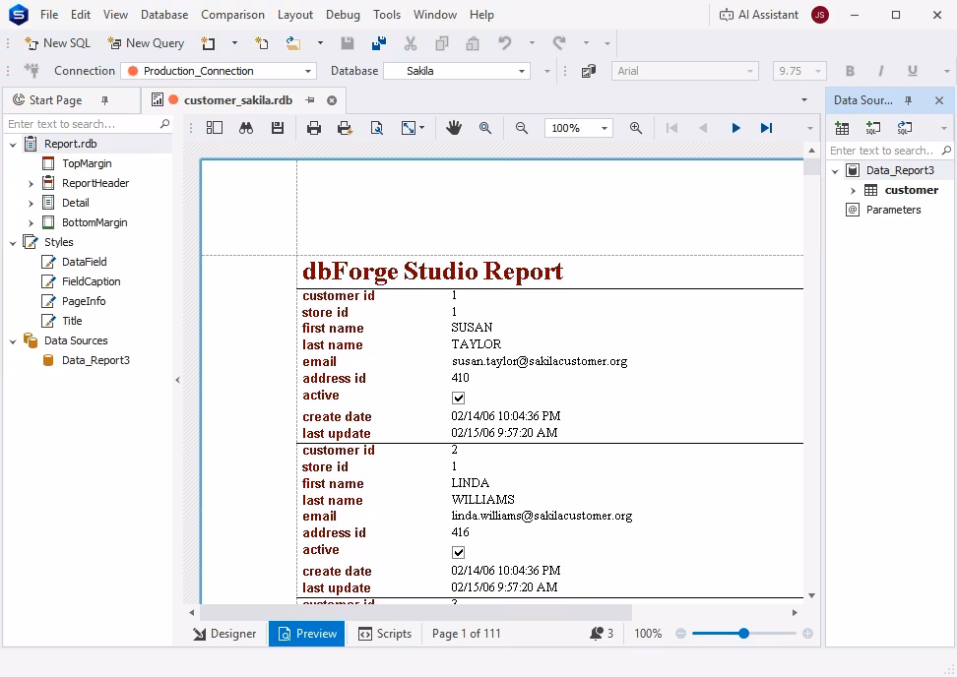
Task: Click the Data Sources edit SQL icon
Action: coord(873,128)
